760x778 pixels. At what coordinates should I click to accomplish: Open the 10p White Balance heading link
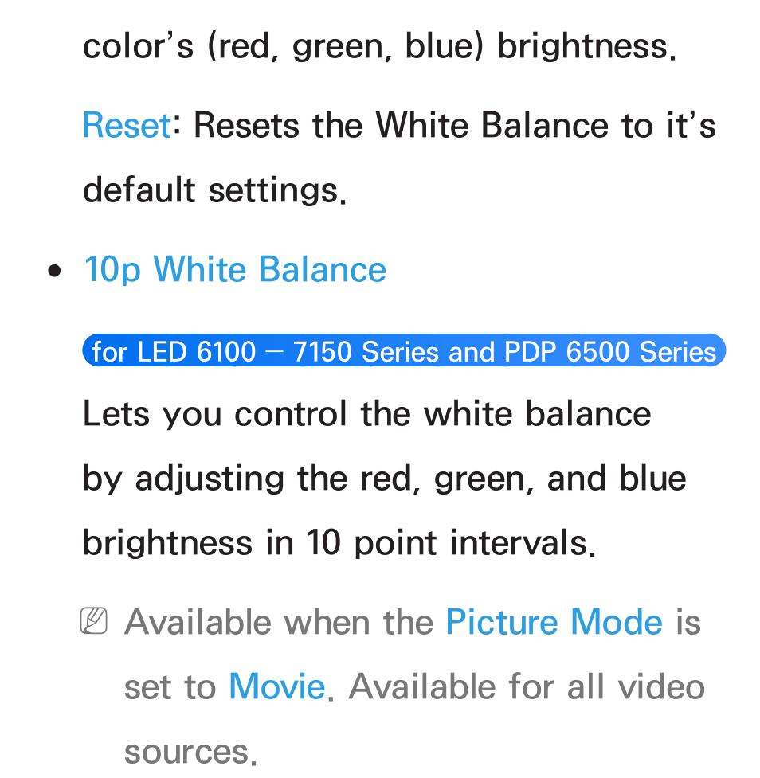pyautogui.click(x=235, y=270)
